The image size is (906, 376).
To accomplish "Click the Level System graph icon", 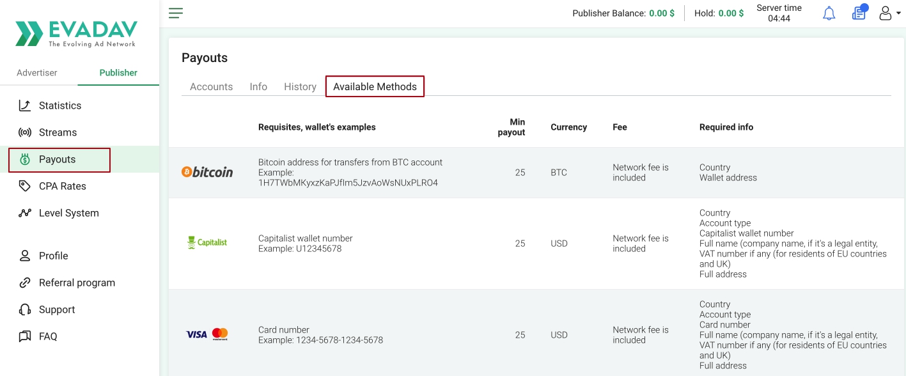I will [25, 213].
